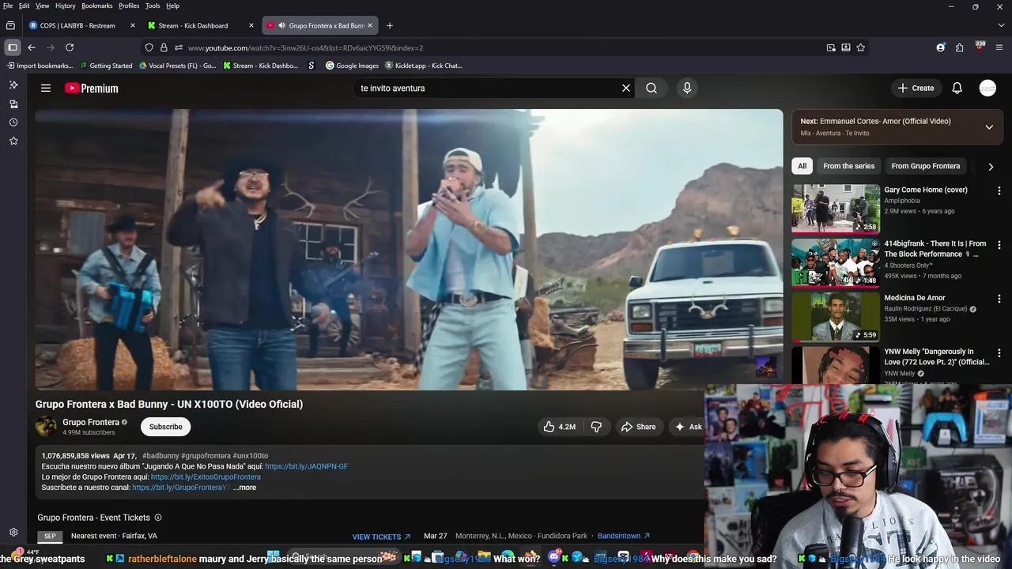
Task: Open the bit.ly/ExitosGrupoFrontera link
Action: pos(206,477)
